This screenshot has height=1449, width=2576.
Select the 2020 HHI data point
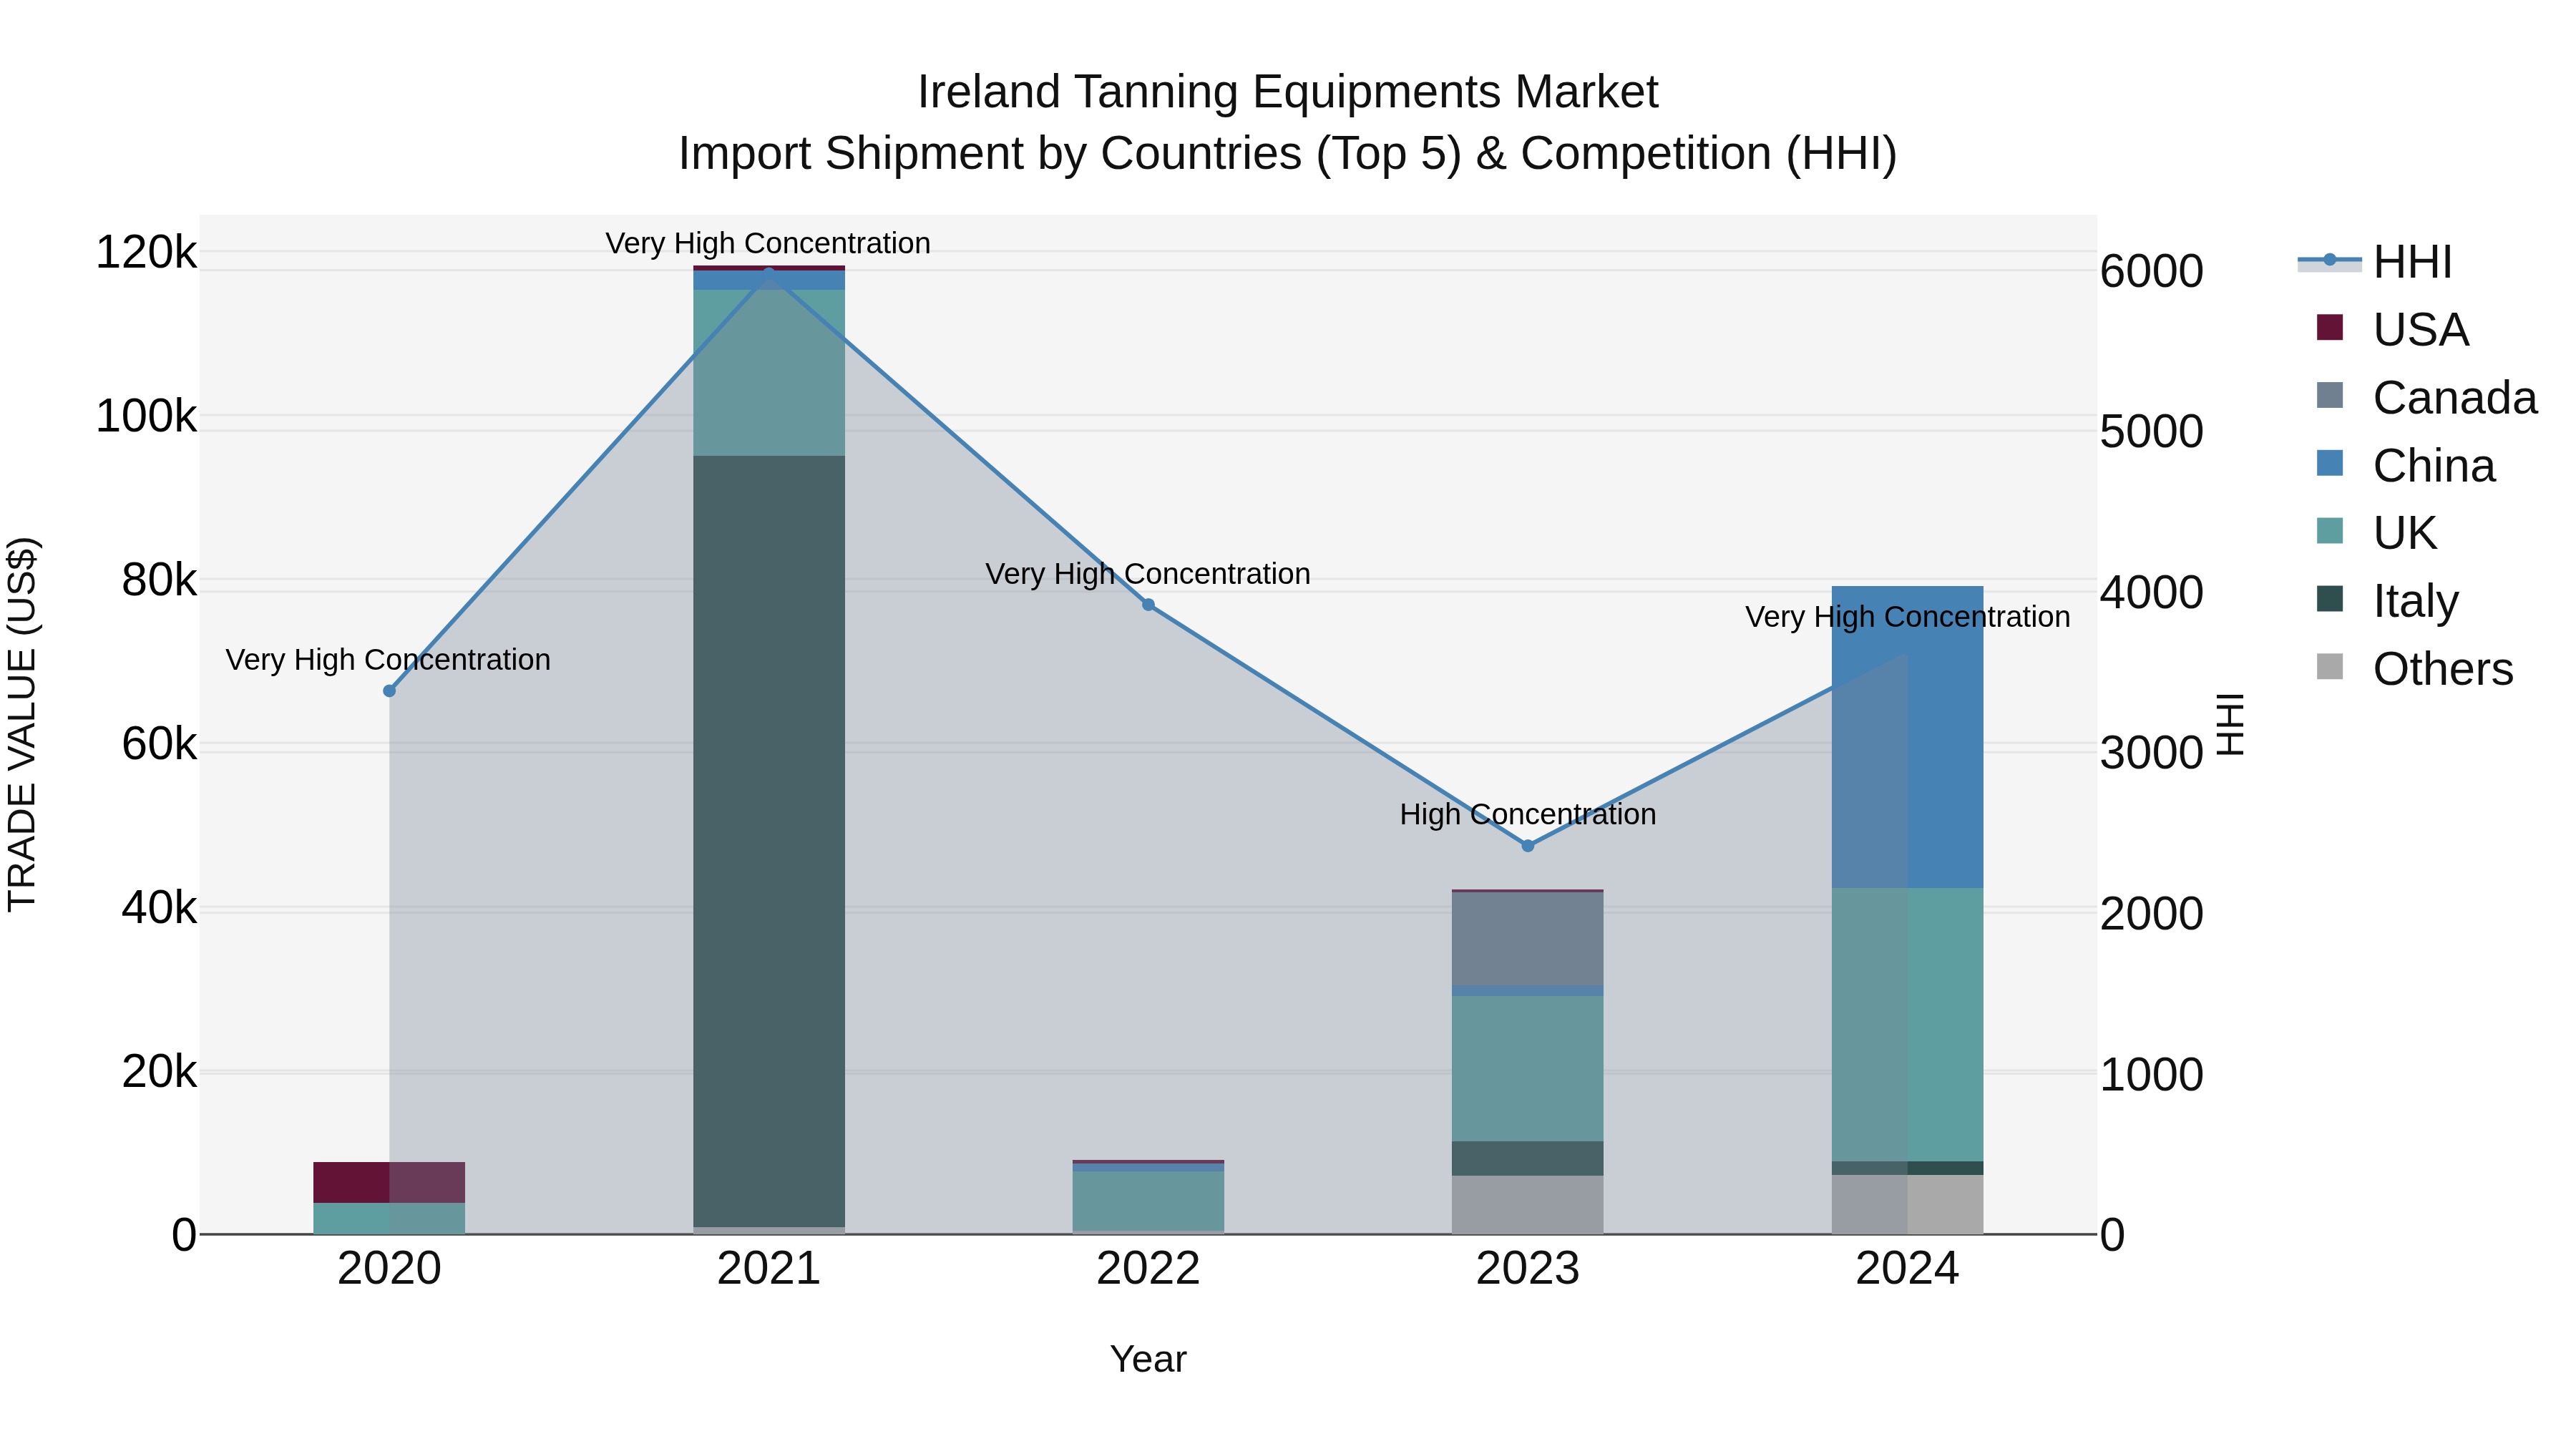pos(390,691)
